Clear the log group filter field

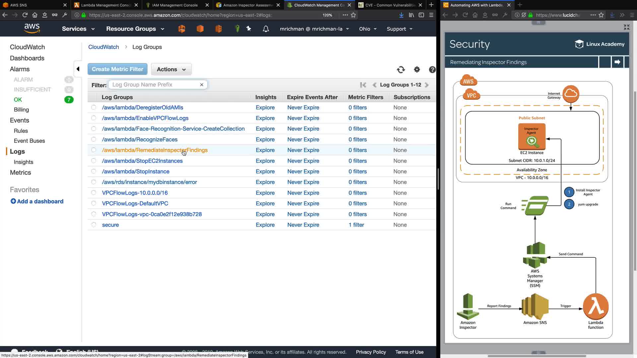tap(201, 85)
